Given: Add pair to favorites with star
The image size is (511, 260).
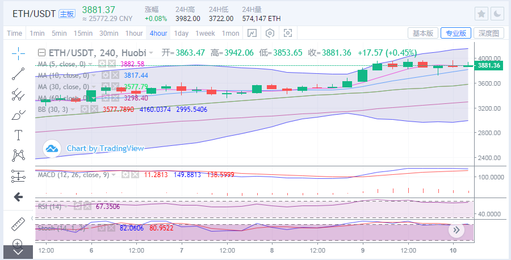Looking at the screenshot, I should 481,14.
